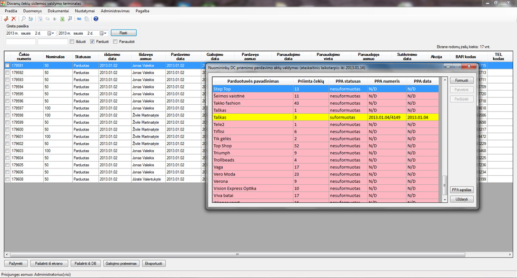Click the blue binoculars toolbar icon
Image resolution: width=517 pixels, height=278 pixels.
coord(79,19)
